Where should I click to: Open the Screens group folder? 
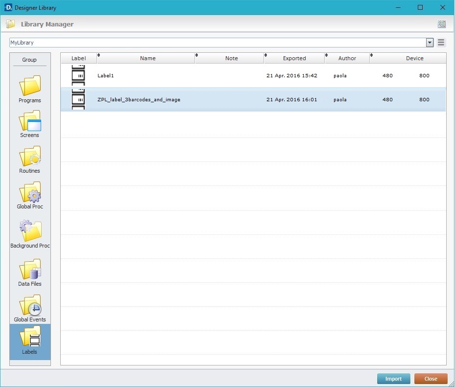click(x=30, y=124)
